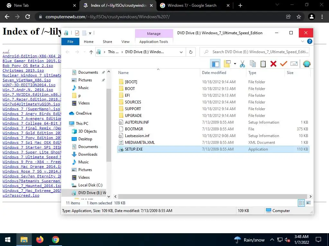Open win7asscreed.iso link in the browser
The image size is (329, 246).
tap(21, 195)
